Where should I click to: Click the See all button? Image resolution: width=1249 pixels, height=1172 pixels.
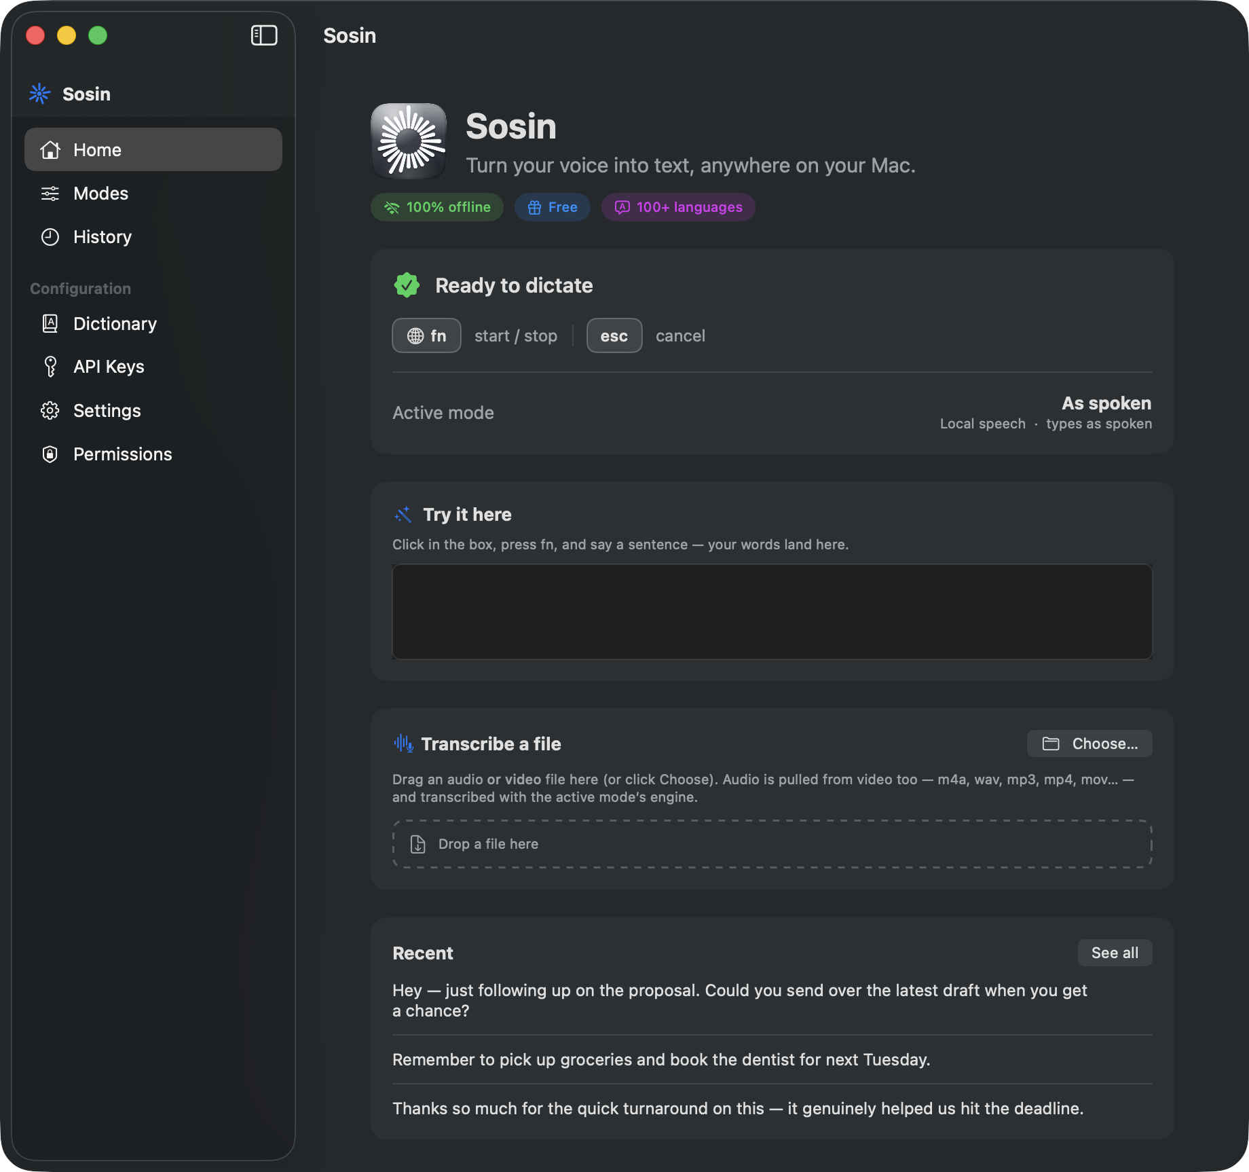(1115, 953)
